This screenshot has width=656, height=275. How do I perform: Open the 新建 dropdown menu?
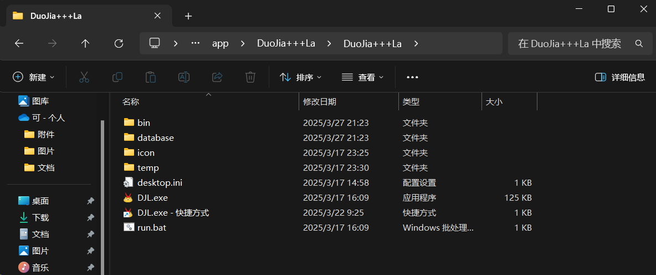tap(34, 77)
